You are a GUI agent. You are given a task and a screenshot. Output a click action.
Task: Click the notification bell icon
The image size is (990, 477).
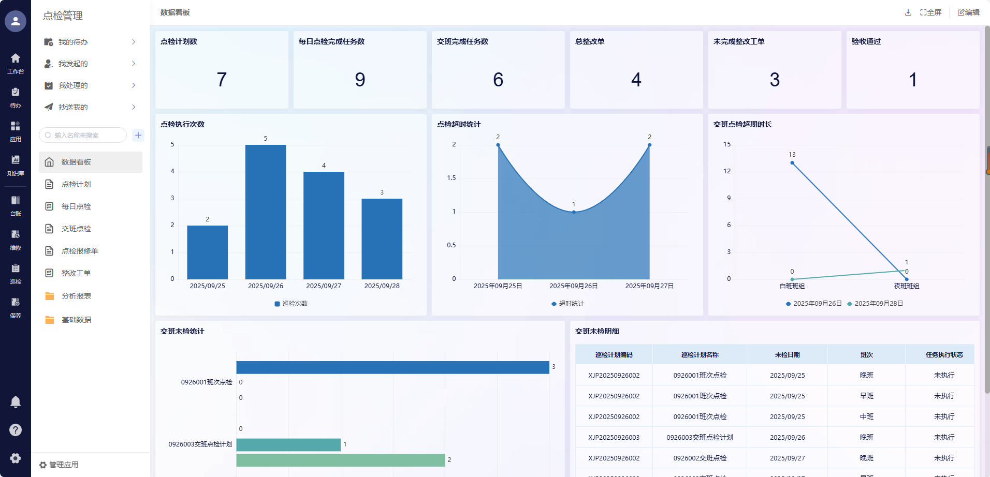click(x=16, y=402)
